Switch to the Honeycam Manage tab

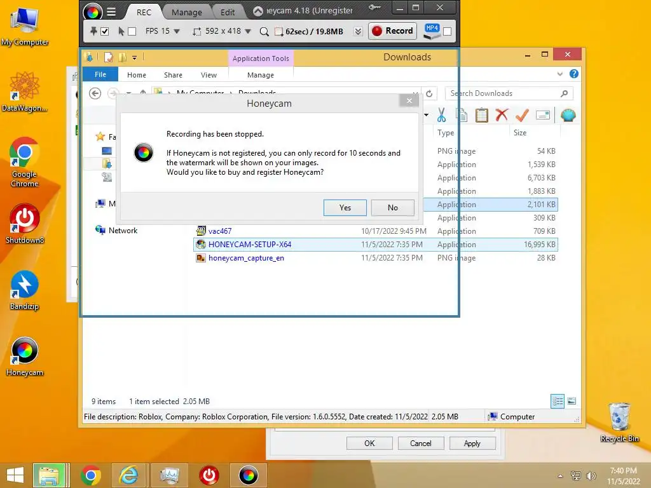(187, 12)
